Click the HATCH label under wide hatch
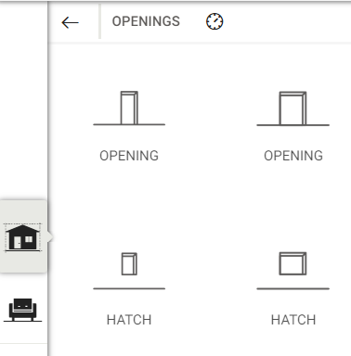 click(293, 320)
